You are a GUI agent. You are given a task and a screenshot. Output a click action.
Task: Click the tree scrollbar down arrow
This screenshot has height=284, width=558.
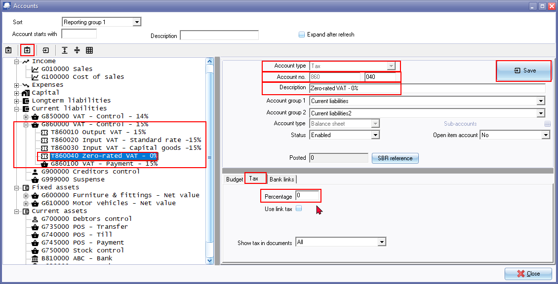(209, 260)
